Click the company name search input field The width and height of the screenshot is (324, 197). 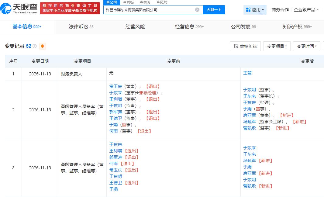point(149,10)
